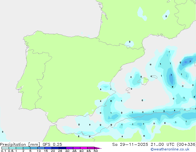
Task: Select the 30 mm purple legend swatch
Action: pos(70,148)
